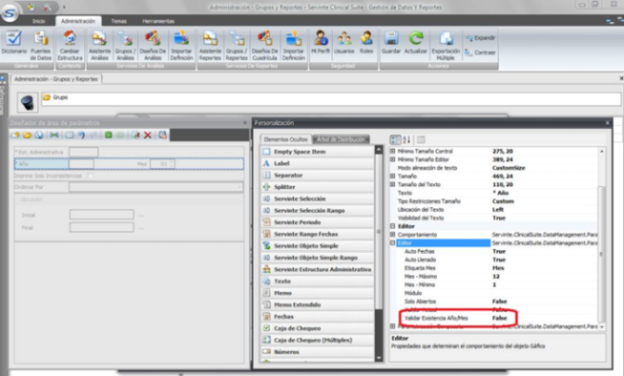Image resolution: width=624 pixels, height=376 pixels.
Task: Open the Usuarios security icon
Action: [x=344, y=41]
